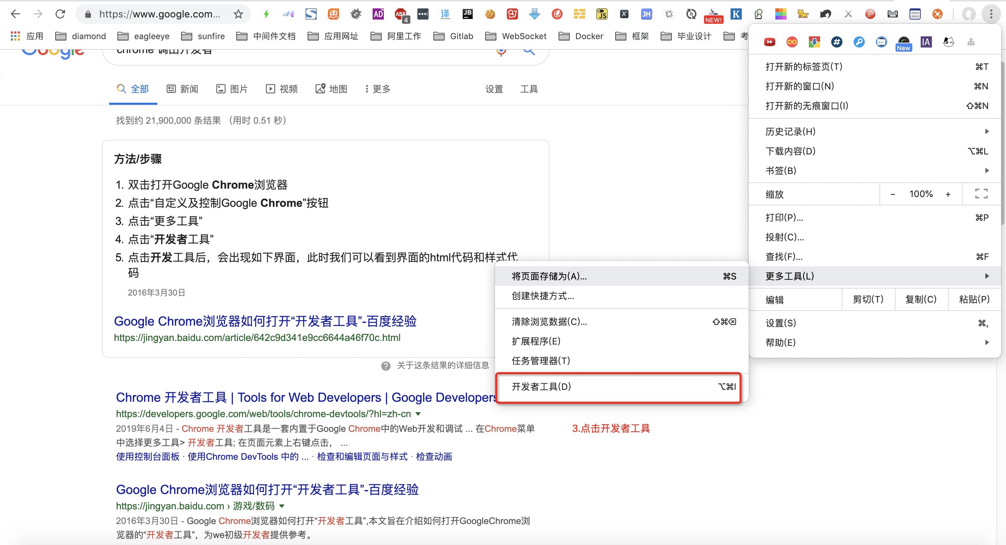
Task: Click the browser reload icon
Action: (x=60, y=14)
